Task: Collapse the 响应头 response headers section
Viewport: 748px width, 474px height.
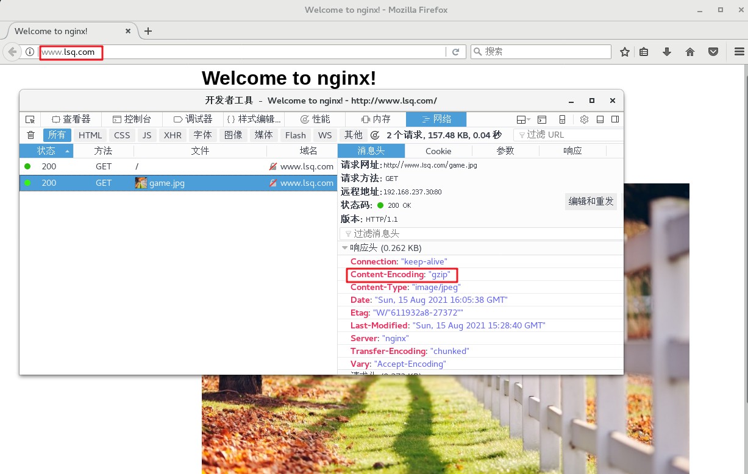Action: (x=345, y=248)
